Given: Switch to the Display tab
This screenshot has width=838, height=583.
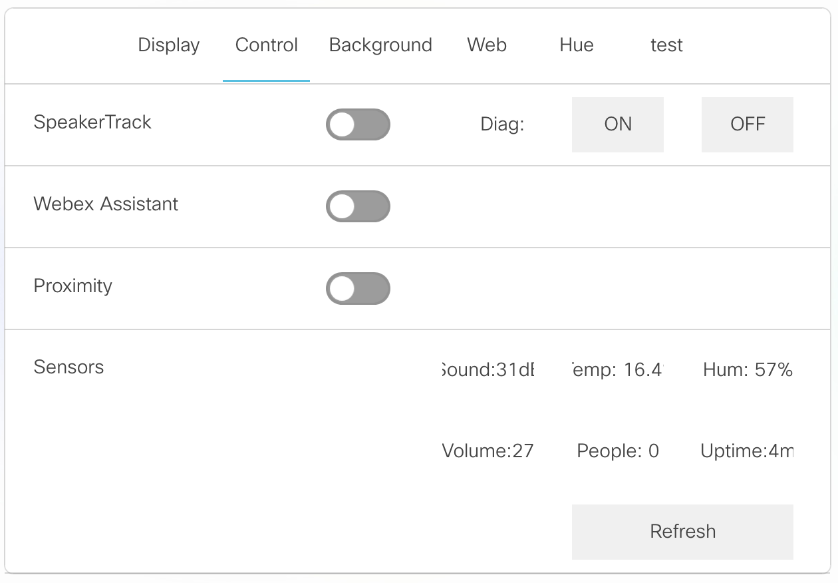Looking at the screenshot, I should 168,45.
